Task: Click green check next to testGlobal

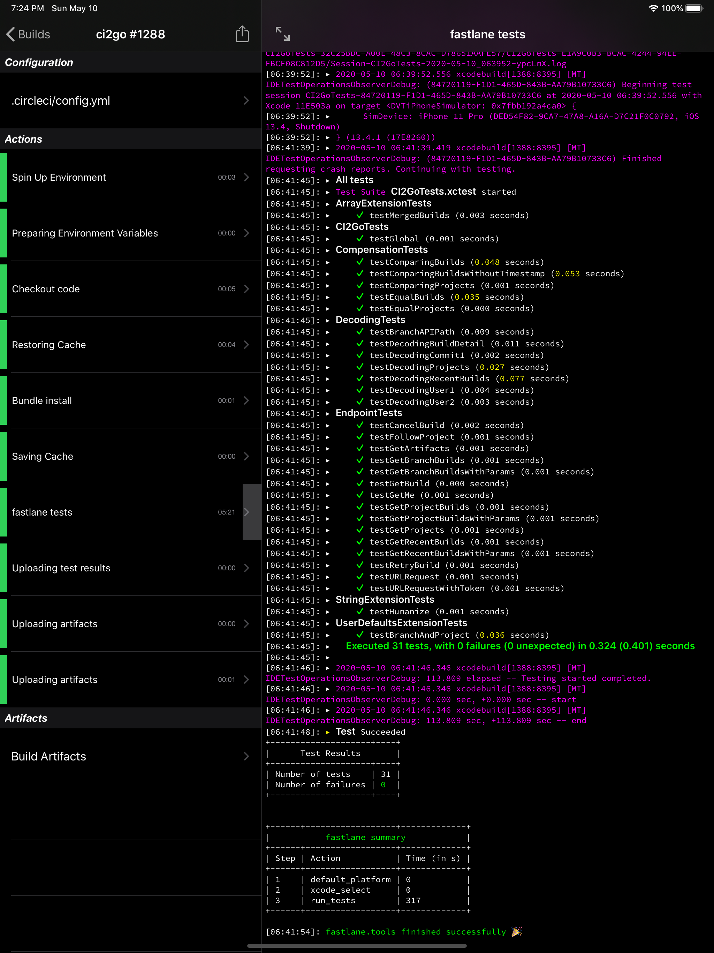Action: pos(359,238)
